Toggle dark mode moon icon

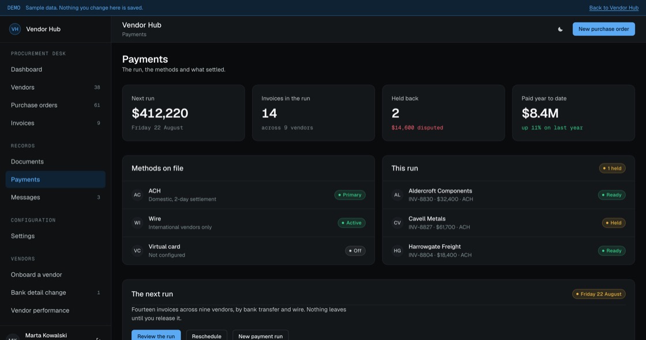click(560, 29)
